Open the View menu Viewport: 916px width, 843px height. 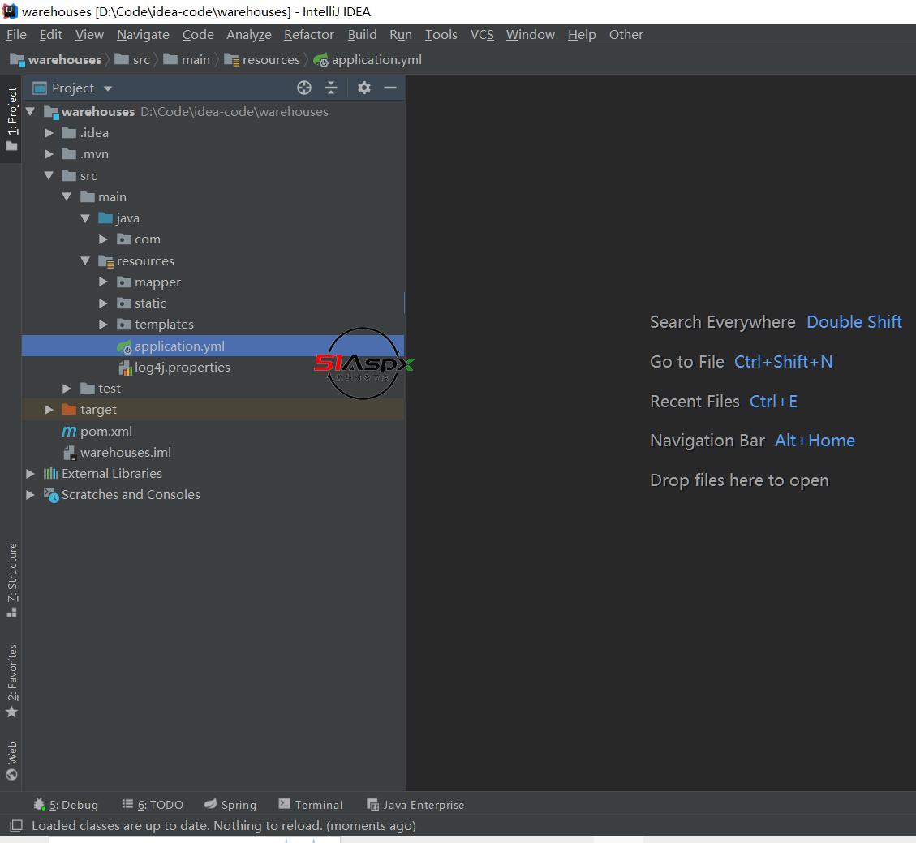click(x=89, y=34)
